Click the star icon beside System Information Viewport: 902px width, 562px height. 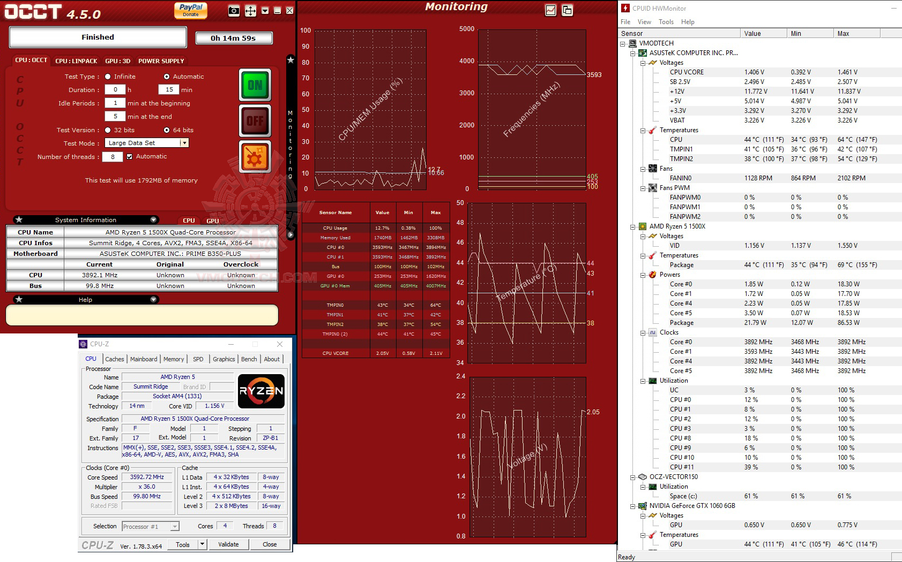[x=19, y=219]
